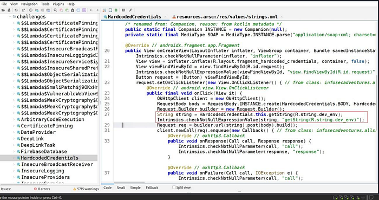Click the Issues: label in status bar
Viewport: 379px width, 200px height.
pos(6,189)
